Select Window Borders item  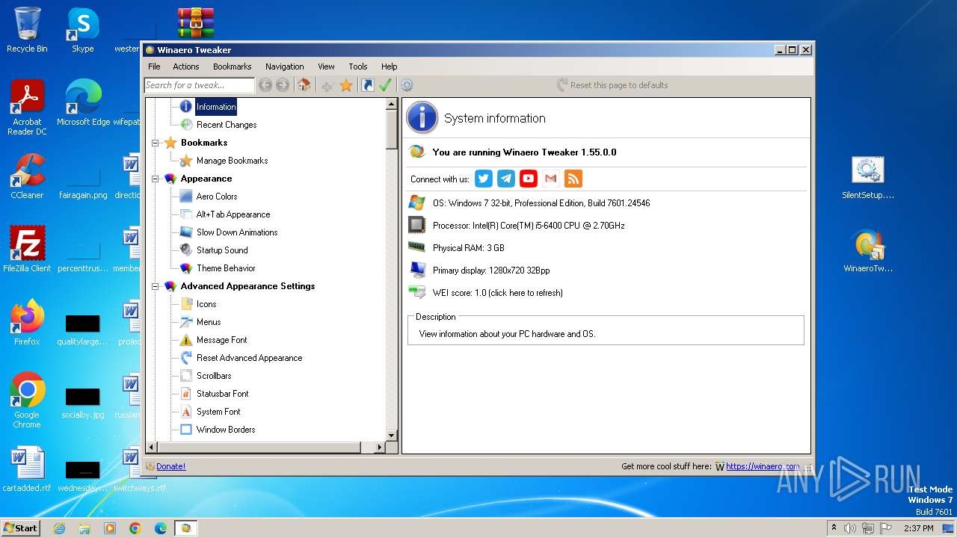coord(226,430)
